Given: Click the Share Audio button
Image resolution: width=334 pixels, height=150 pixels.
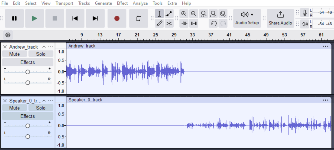Looking at the screenshot, I should coord(280,18).
